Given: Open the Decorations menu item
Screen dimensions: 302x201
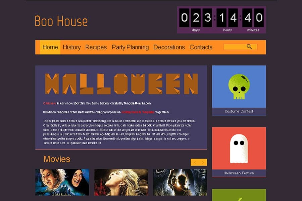Looking at the screenshot, I should (x=169, y=47).
